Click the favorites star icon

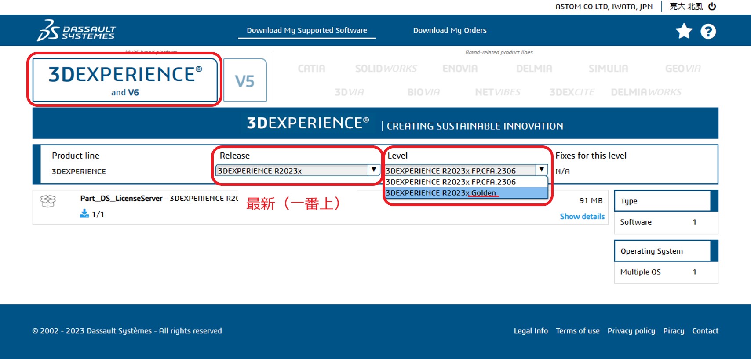tap(684, 31)
